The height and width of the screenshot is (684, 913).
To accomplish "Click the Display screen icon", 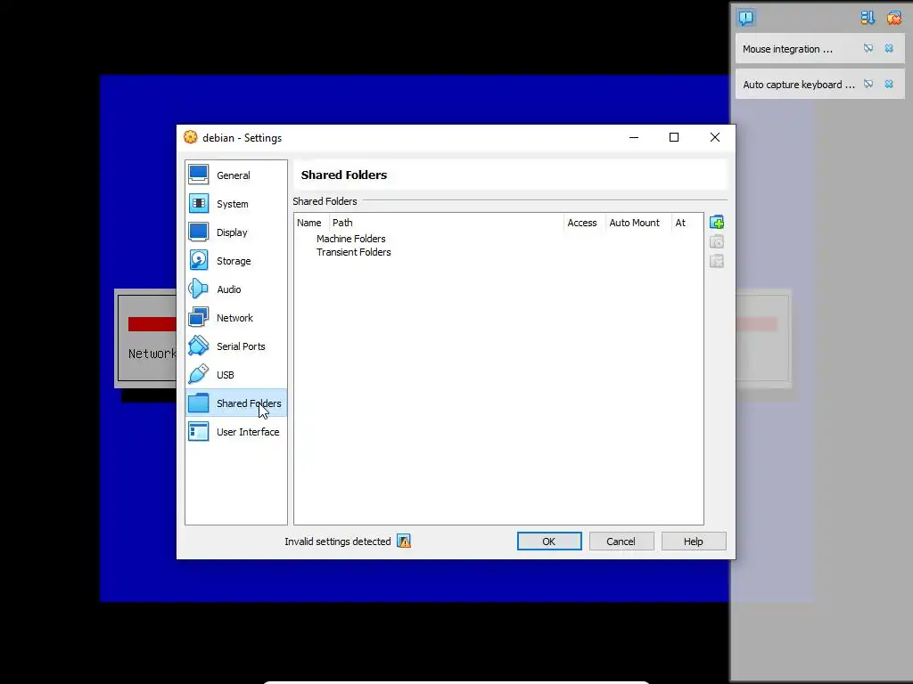I will click(x=199, y=232).
